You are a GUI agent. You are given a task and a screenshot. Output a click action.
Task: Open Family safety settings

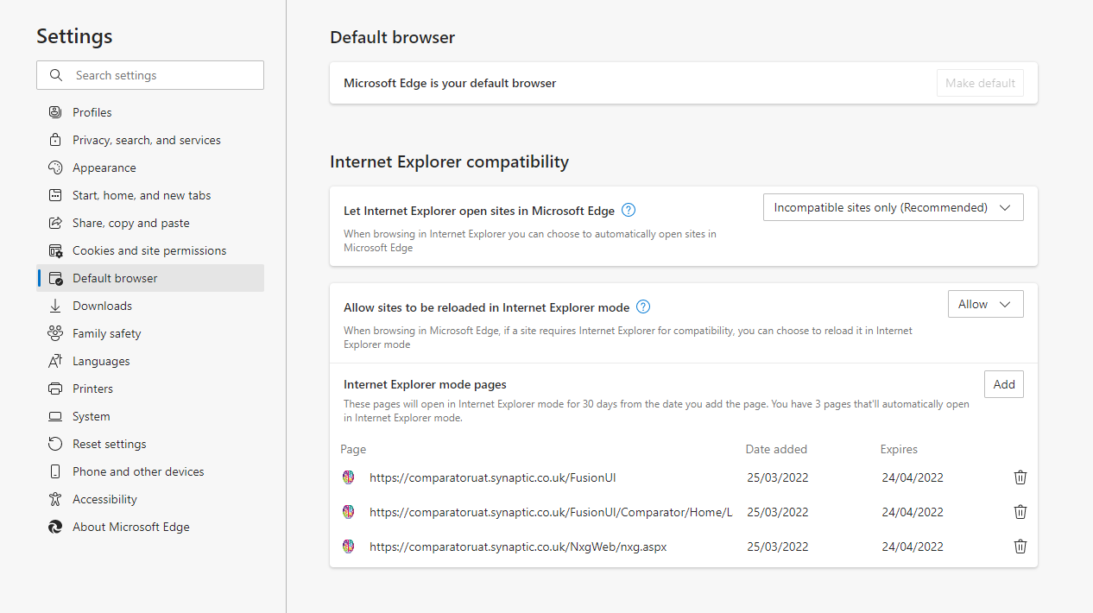click(x=106, y=333)
